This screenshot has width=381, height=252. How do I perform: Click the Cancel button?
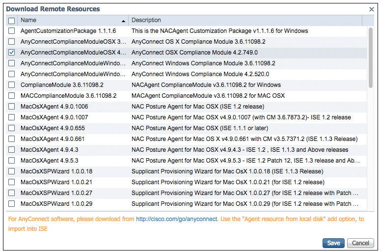[x=360, y=243]
